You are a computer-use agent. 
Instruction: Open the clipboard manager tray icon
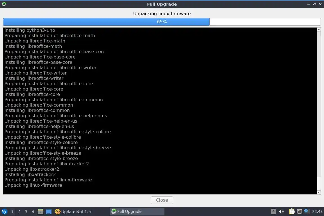pyautogui.click(x=292, y=211)
